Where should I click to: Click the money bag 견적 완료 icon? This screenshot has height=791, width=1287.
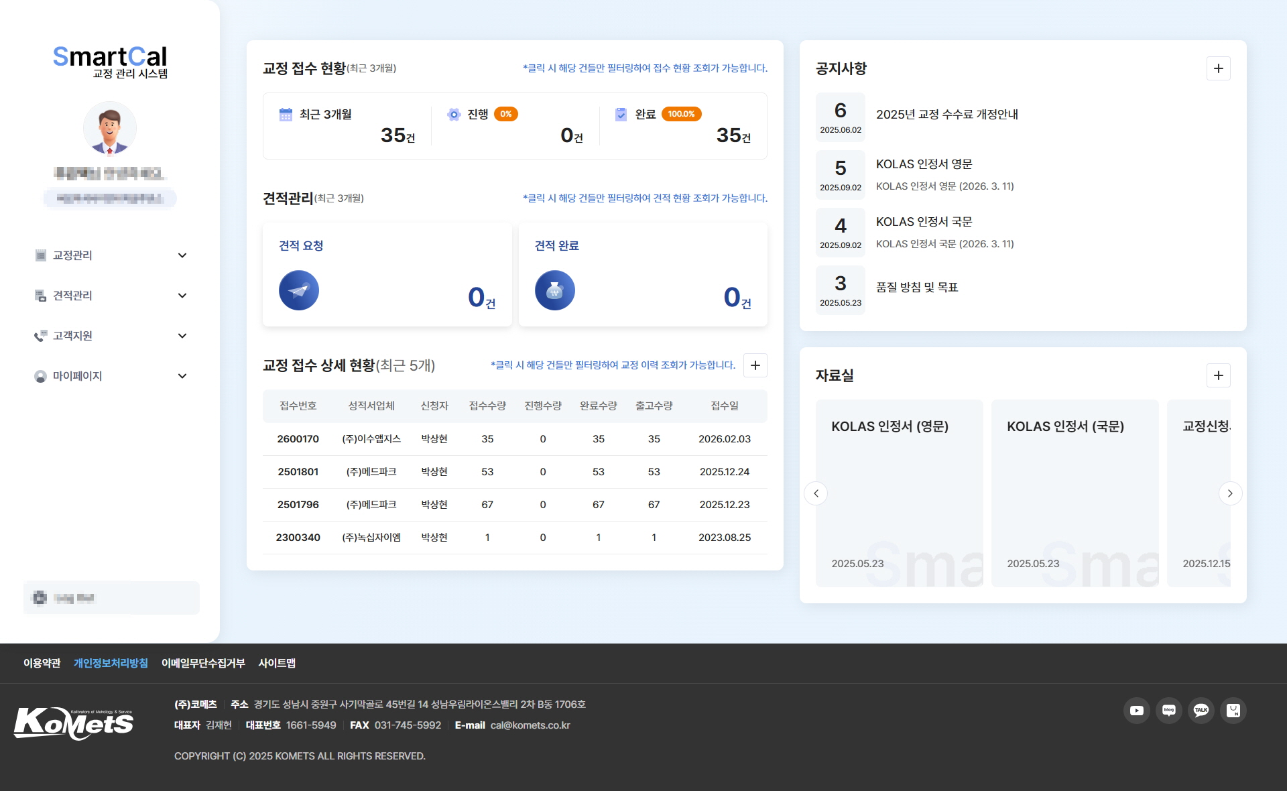554,290
